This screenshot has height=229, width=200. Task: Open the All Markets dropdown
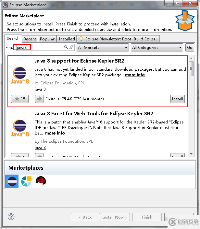coord(103,48)
